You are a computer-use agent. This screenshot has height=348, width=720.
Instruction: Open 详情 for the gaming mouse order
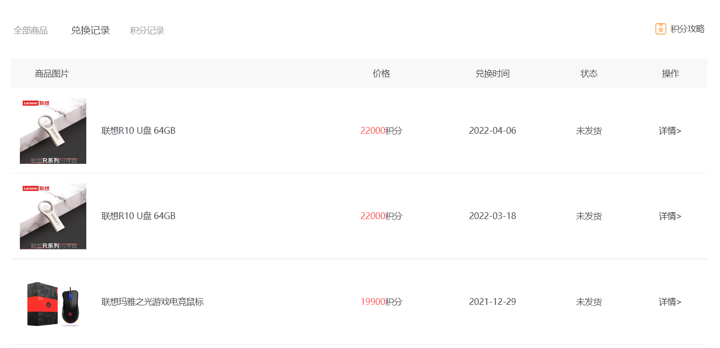(670, 302)
